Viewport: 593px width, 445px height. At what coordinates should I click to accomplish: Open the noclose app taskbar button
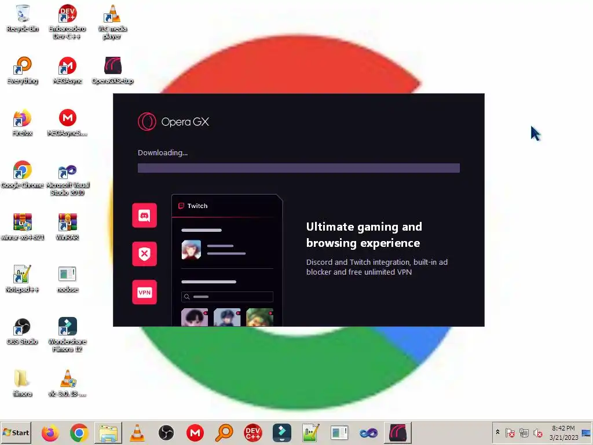coord(339,433)
